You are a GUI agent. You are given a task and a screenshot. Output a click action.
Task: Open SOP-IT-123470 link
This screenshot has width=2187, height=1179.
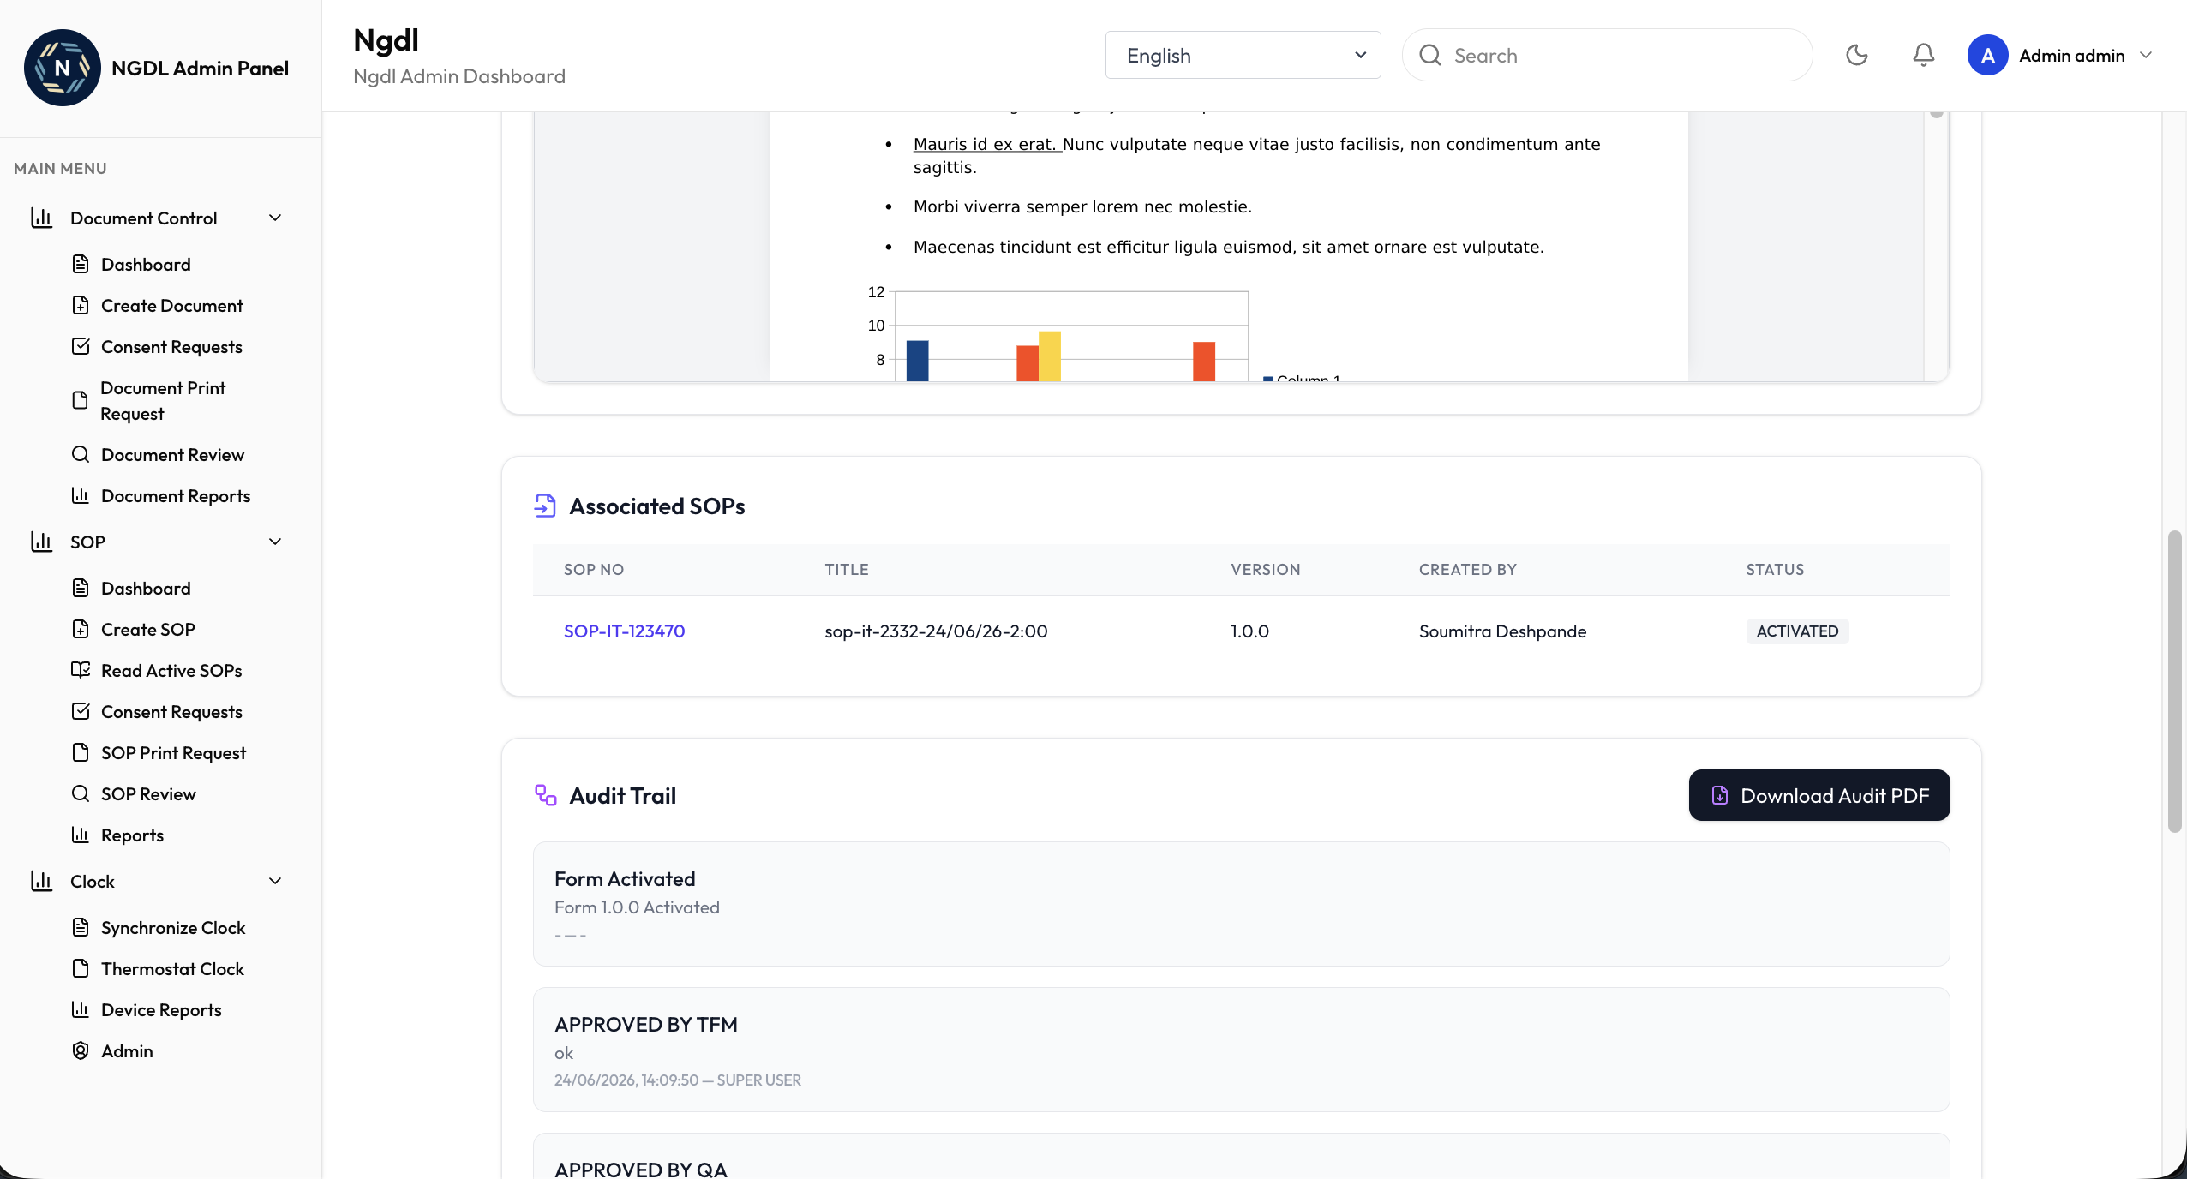click(624, 631)
